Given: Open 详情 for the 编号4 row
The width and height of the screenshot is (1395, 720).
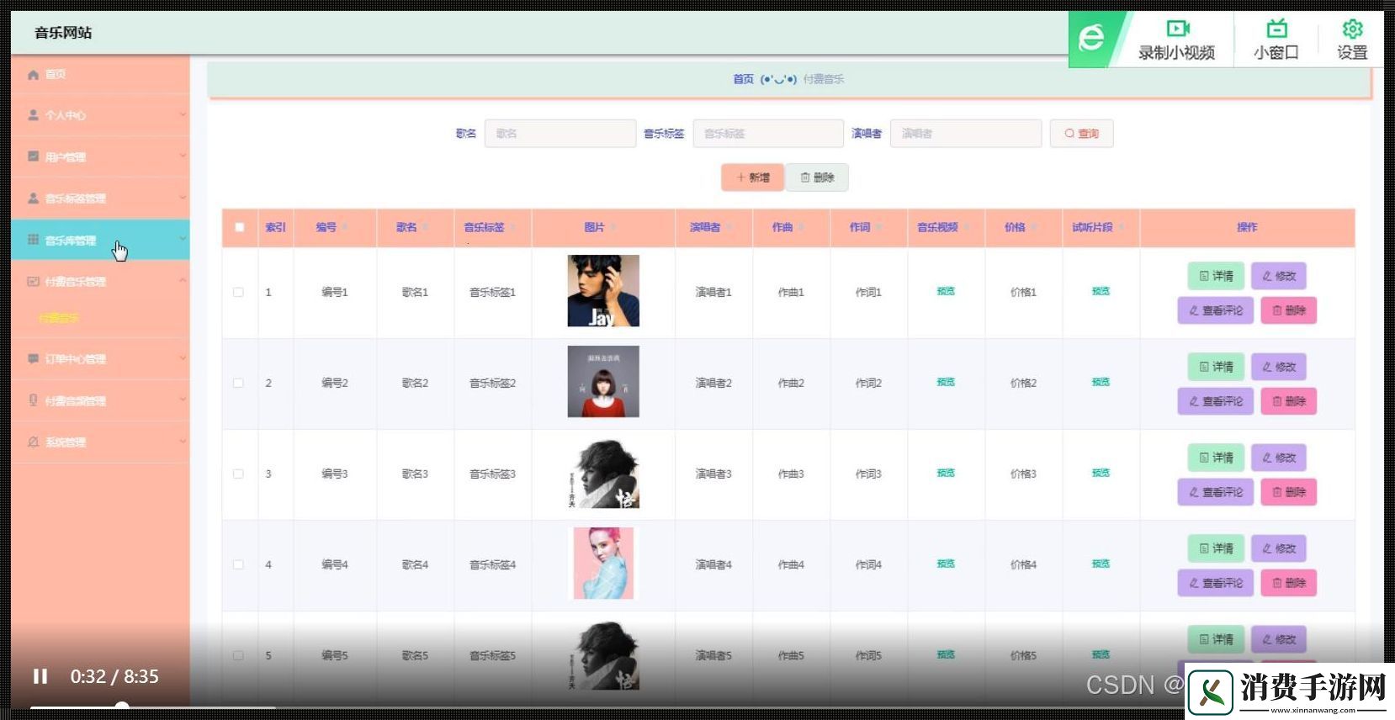Looking at the screenshot, I should click(1216, 548).
